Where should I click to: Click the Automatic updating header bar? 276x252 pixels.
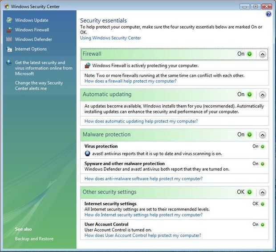click(x=175, y=95)
